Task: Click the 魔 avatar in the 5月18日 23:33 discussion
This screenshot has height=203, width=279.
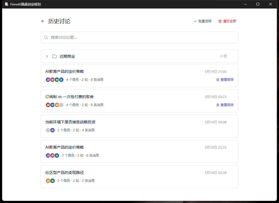Action: click(x=52, y=155)
